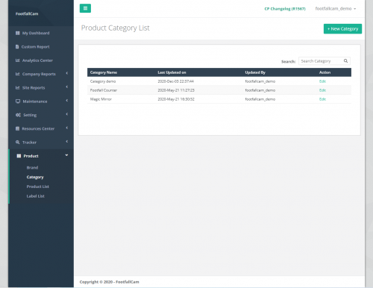Open the footfallcam_demo user dropdown
This screenshot has width=373, height=288.
click(x=336, y=9)
